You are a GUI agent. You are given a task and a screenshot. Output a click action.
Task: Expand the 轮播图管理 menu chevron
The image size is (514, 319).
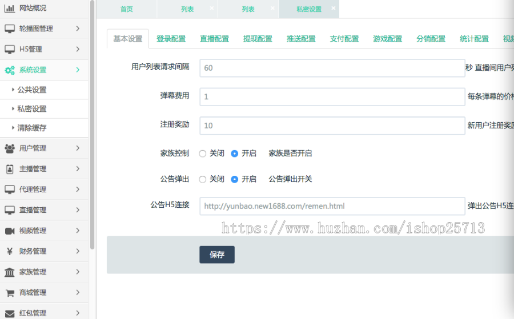[x=78, y=29]
